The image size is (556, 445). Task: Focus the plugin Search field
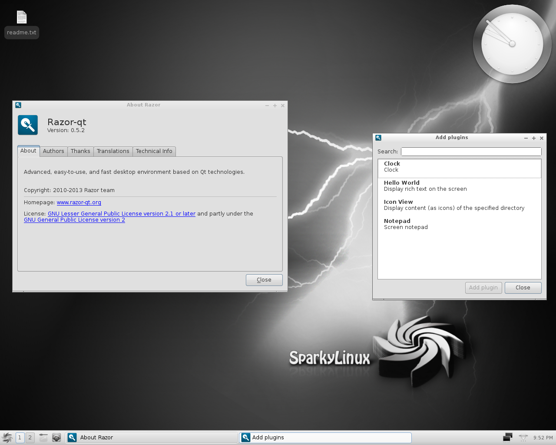(x=471, y=152)
